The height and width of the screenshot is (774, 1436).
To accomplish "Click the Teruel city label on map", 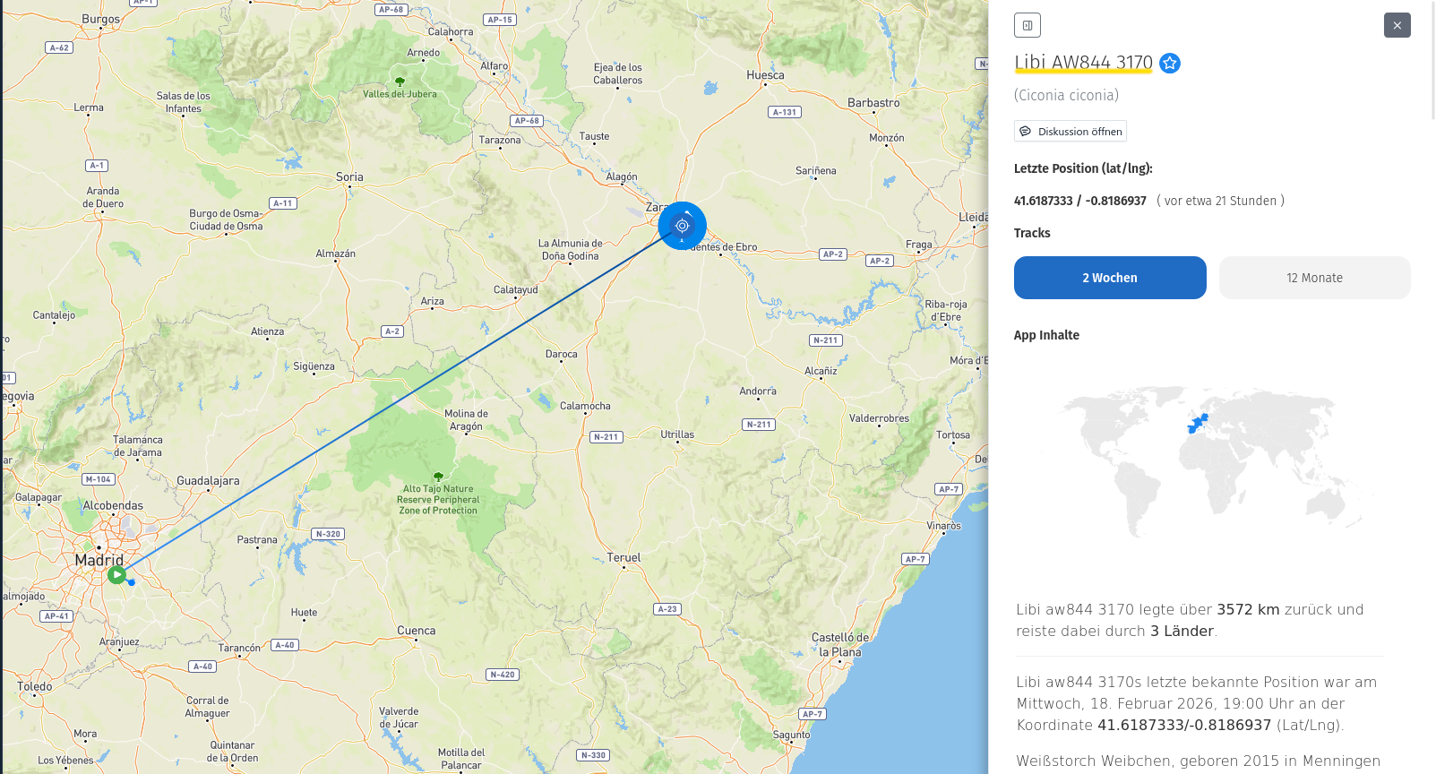I will click(x=623, y=557).
